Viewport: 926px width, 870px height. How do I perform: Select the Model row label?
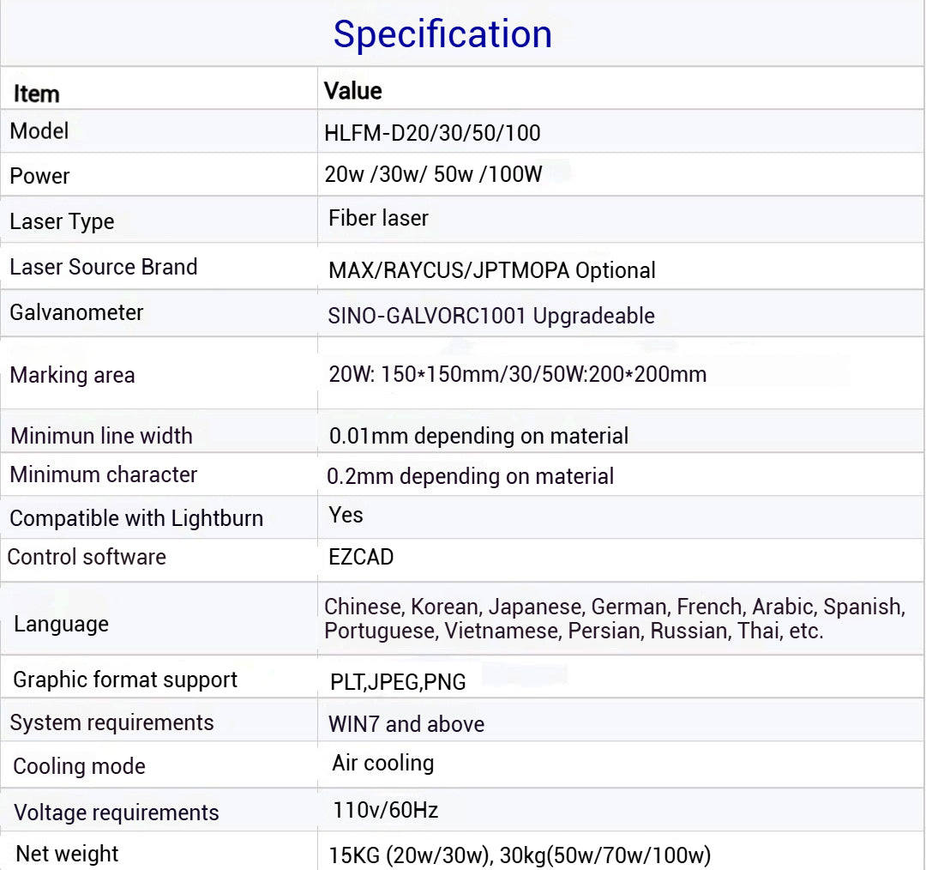pos(39,131)
